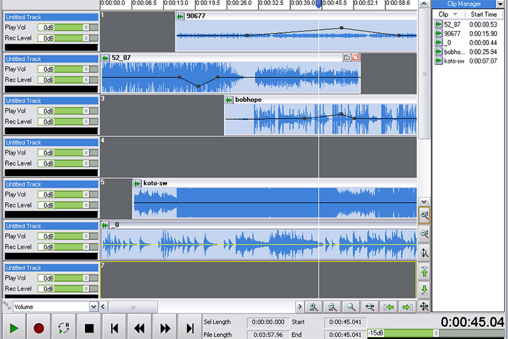508x339 pixels.
Task: Click the Start Time column header
Action: tap(484, 14)
